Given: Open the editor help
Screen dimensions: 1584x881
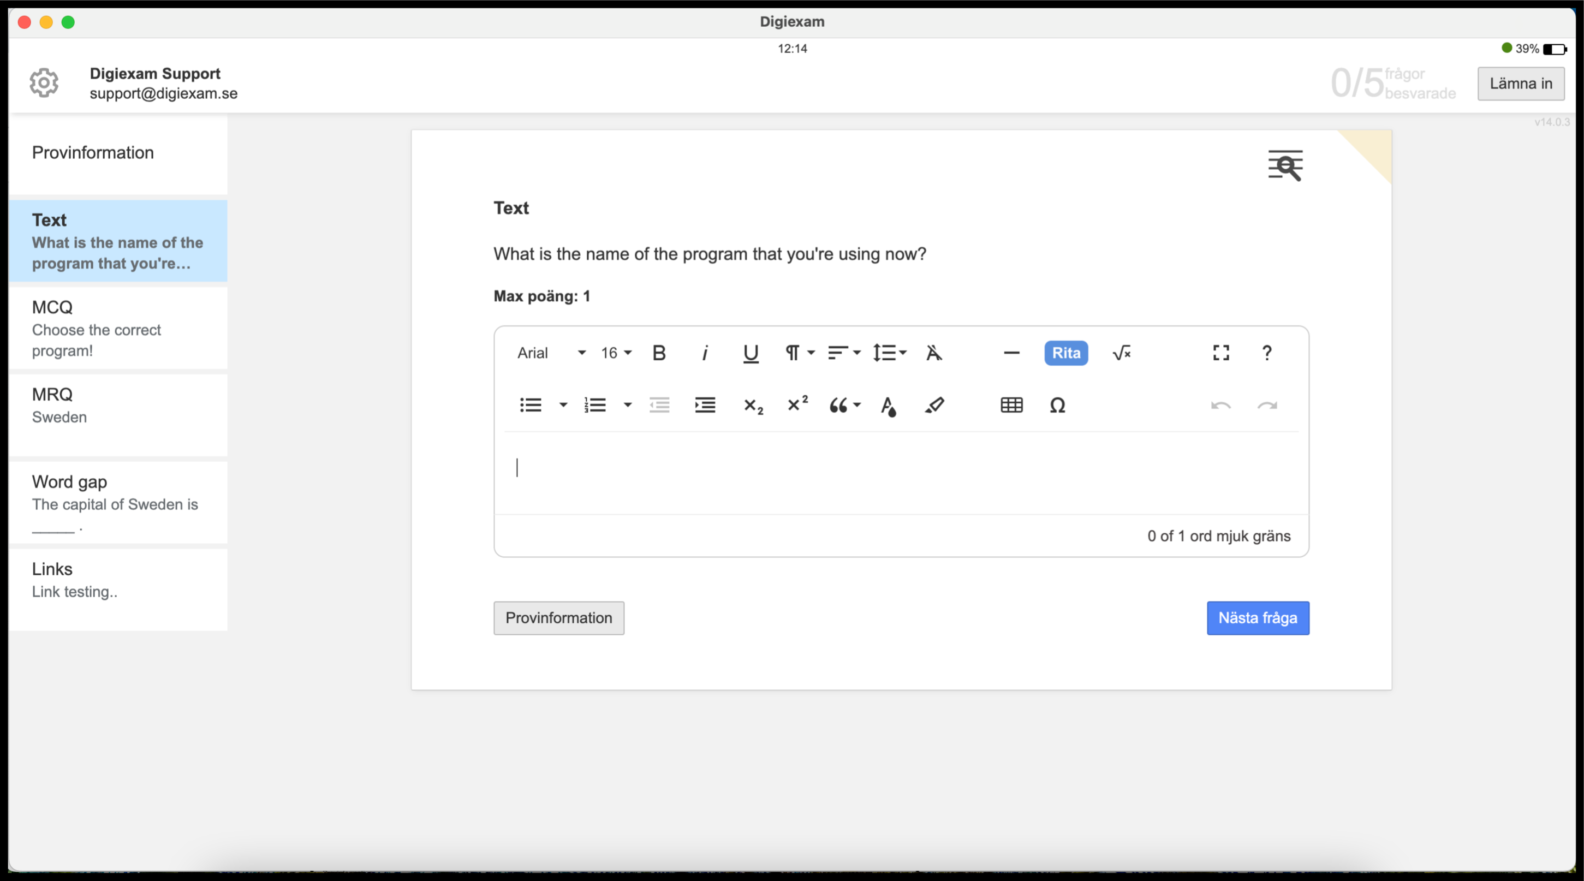Looking at the screenshot, I should point(1267,353).
